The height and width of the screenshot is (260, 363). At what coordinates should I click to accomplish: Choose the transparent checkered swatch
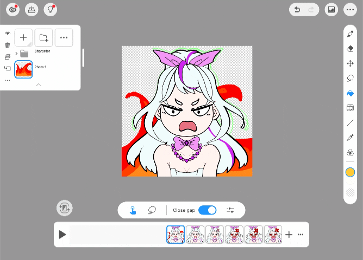(350, 192)
